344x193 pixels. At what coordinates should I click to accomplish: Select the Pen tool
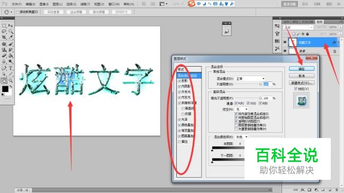pos(4,68)
